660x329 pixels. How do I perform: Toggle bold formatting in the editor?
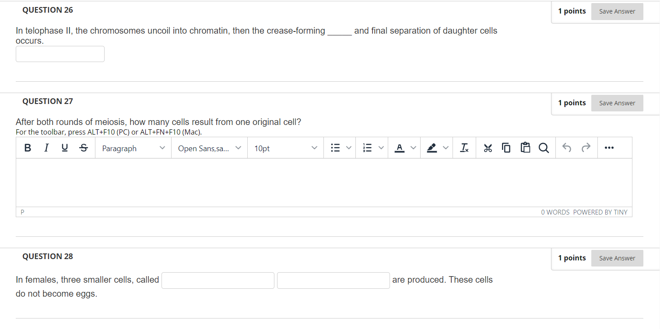click(x=28, y=148)
